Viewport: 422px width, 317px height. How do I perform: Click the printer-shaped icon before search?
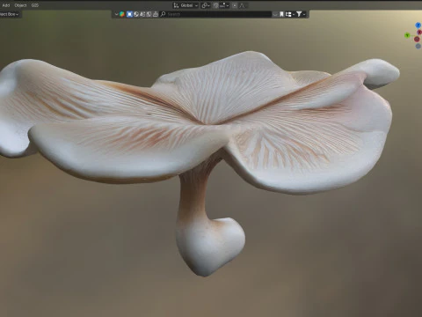[156, 14]
